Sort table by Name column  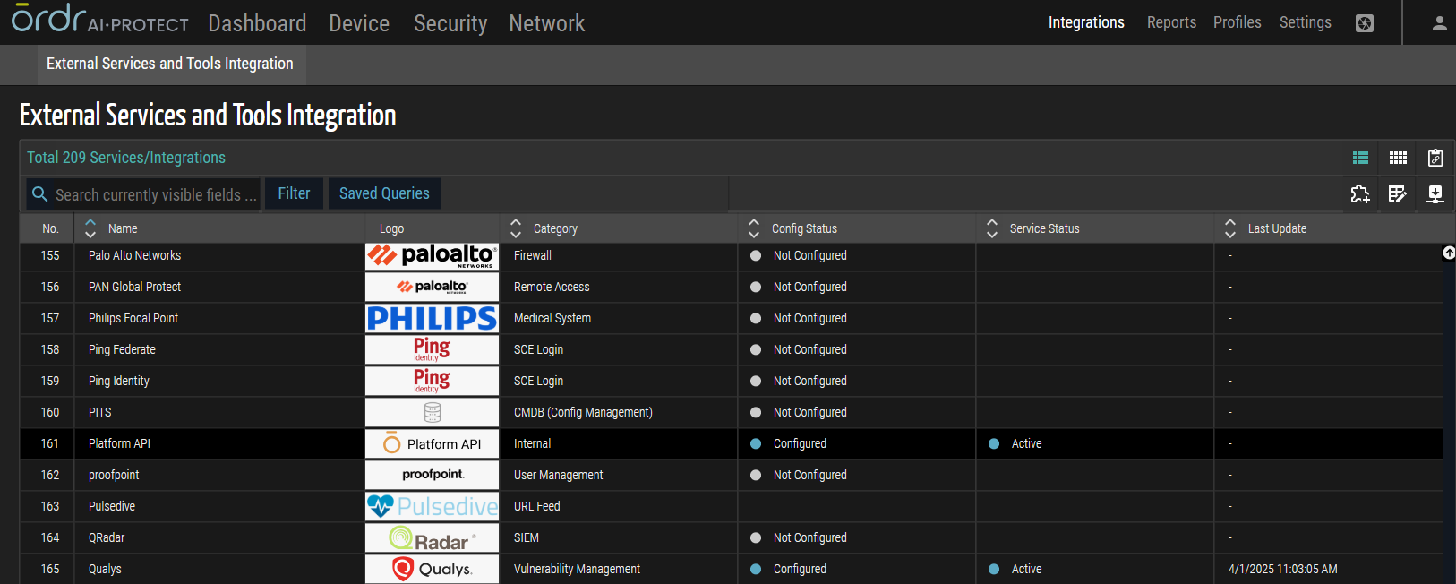(90, 228)
